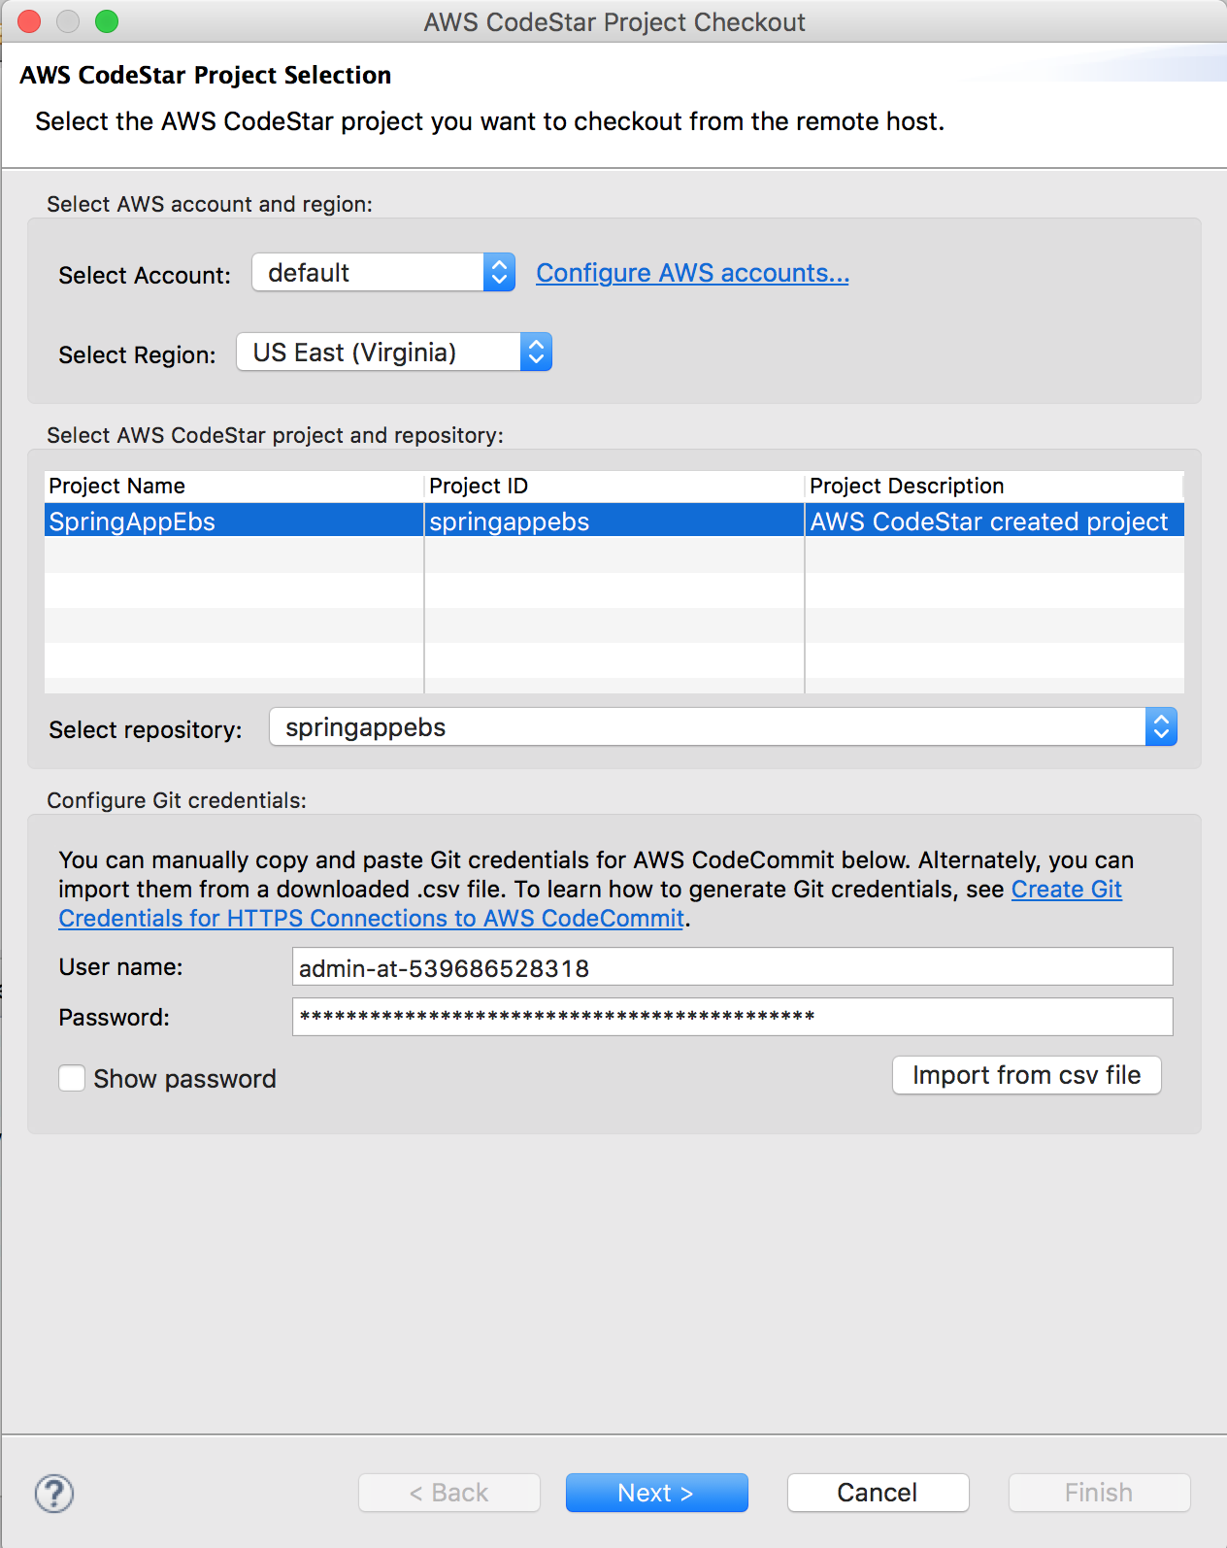Cancel the project checkout dialog
The height and width of the screenshot is (1548, 1227).
coord(878,1493)
